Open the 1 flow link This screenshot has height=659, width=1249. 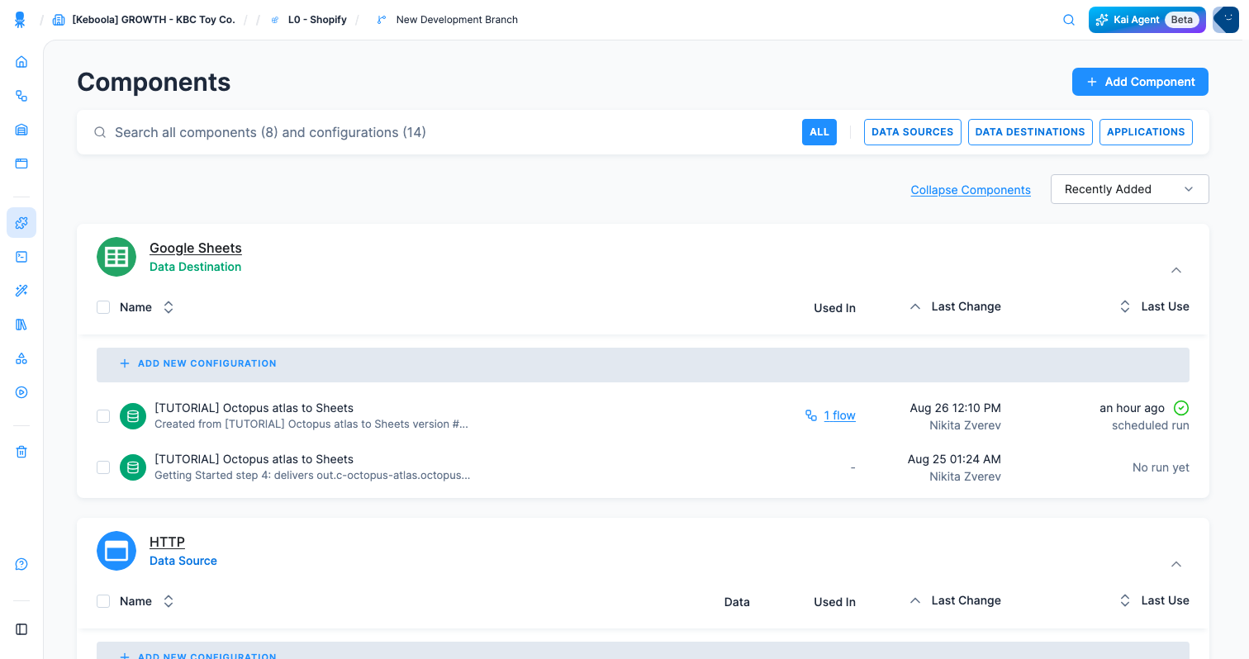(839, 415)
